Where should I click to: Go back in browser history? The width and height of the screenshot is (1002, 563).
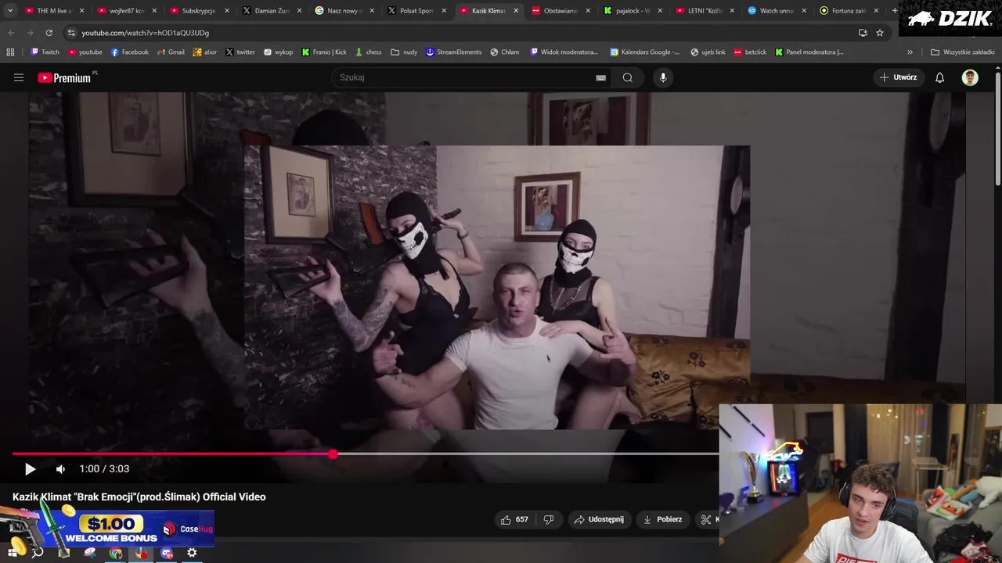click(11, 33)
